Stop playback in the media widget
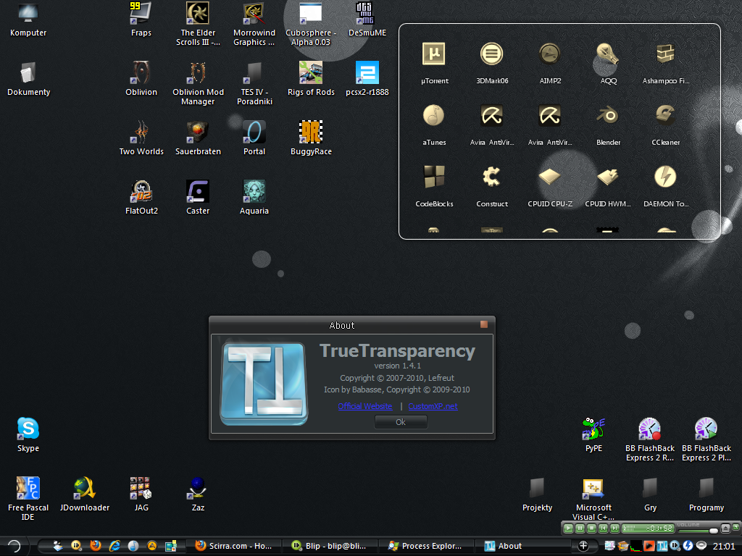This screenshot has height=556, width=742. click(591, 528)
